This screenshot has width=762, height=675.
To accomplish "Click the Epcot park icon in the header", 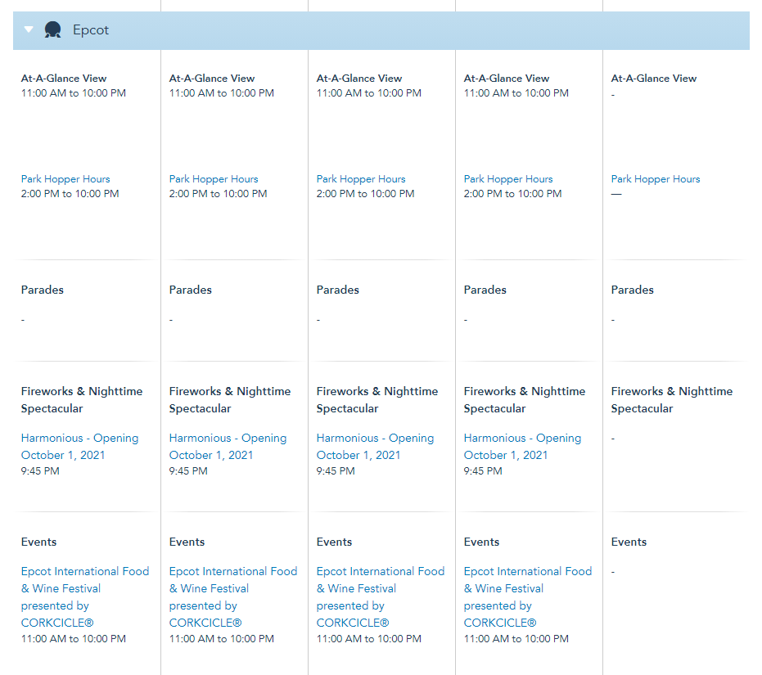I will click(53, 30).
